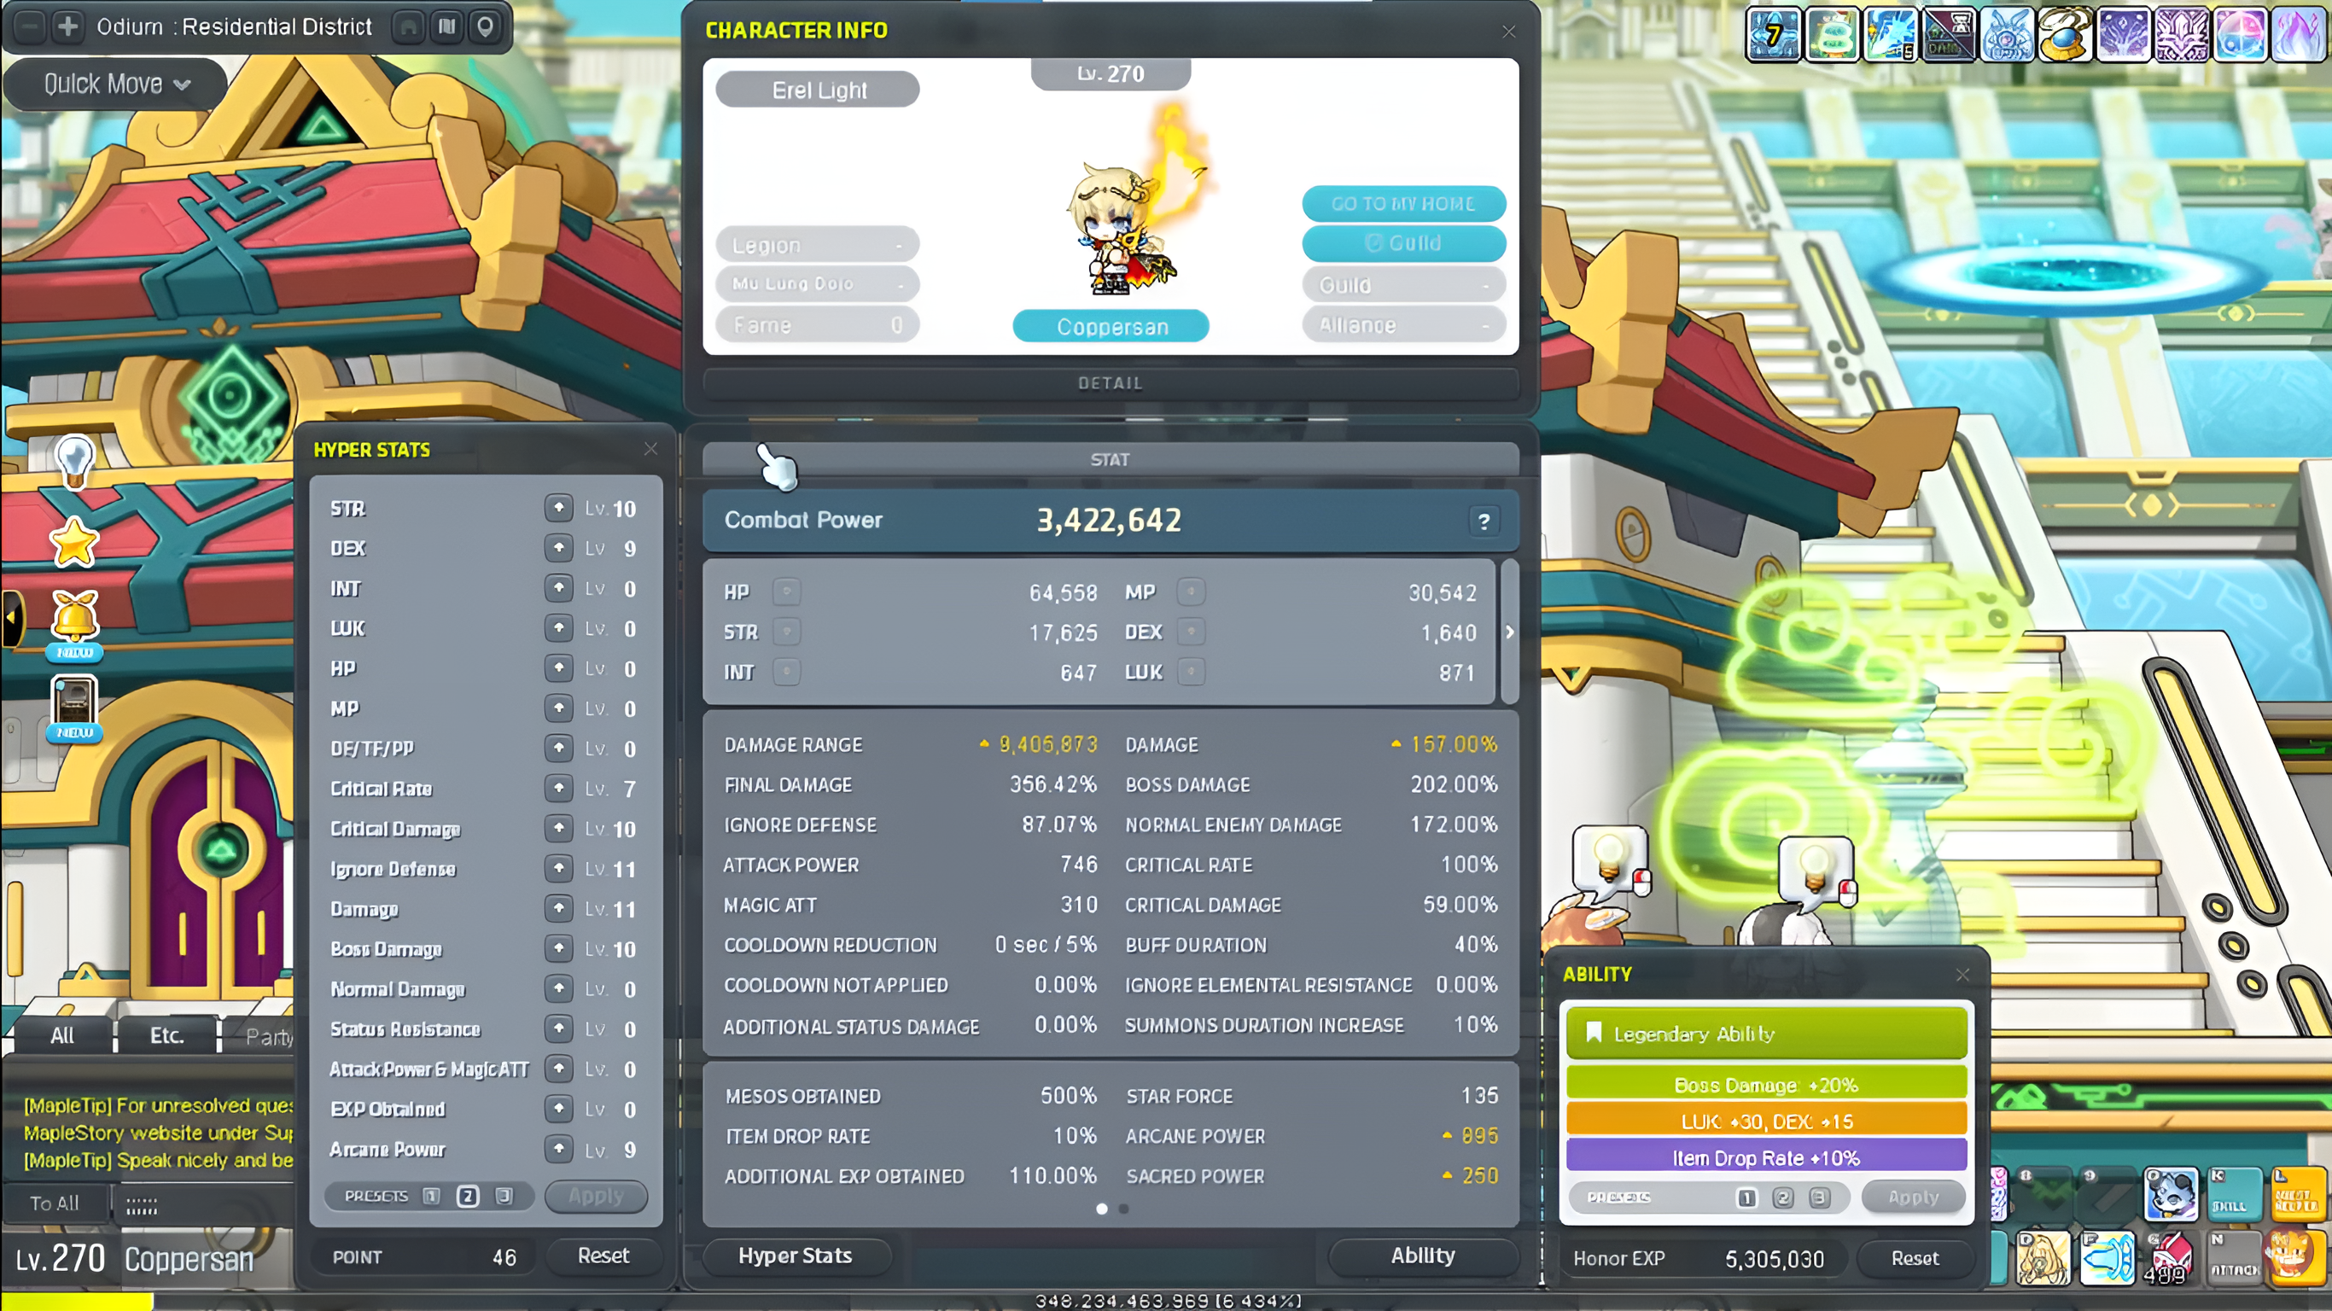This screenshot has height=1311, width=2332.
Task: Select Hyper Stats preset 2
Action: coord(467,1196)
